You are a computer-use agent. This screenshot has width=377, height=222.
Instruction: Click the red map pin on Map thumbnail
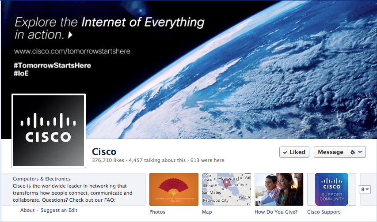tap(226, 184)
